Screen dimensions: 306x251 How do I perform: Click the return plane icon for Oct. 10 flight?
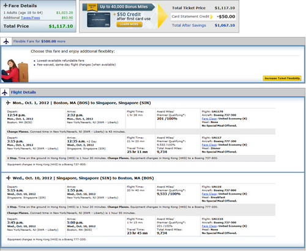click(x=8, y=178)
